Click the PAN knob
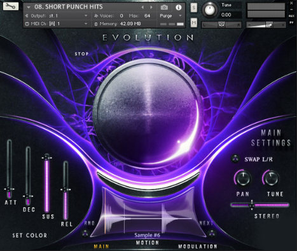297x251 pixels. click(x=243, y=178)
